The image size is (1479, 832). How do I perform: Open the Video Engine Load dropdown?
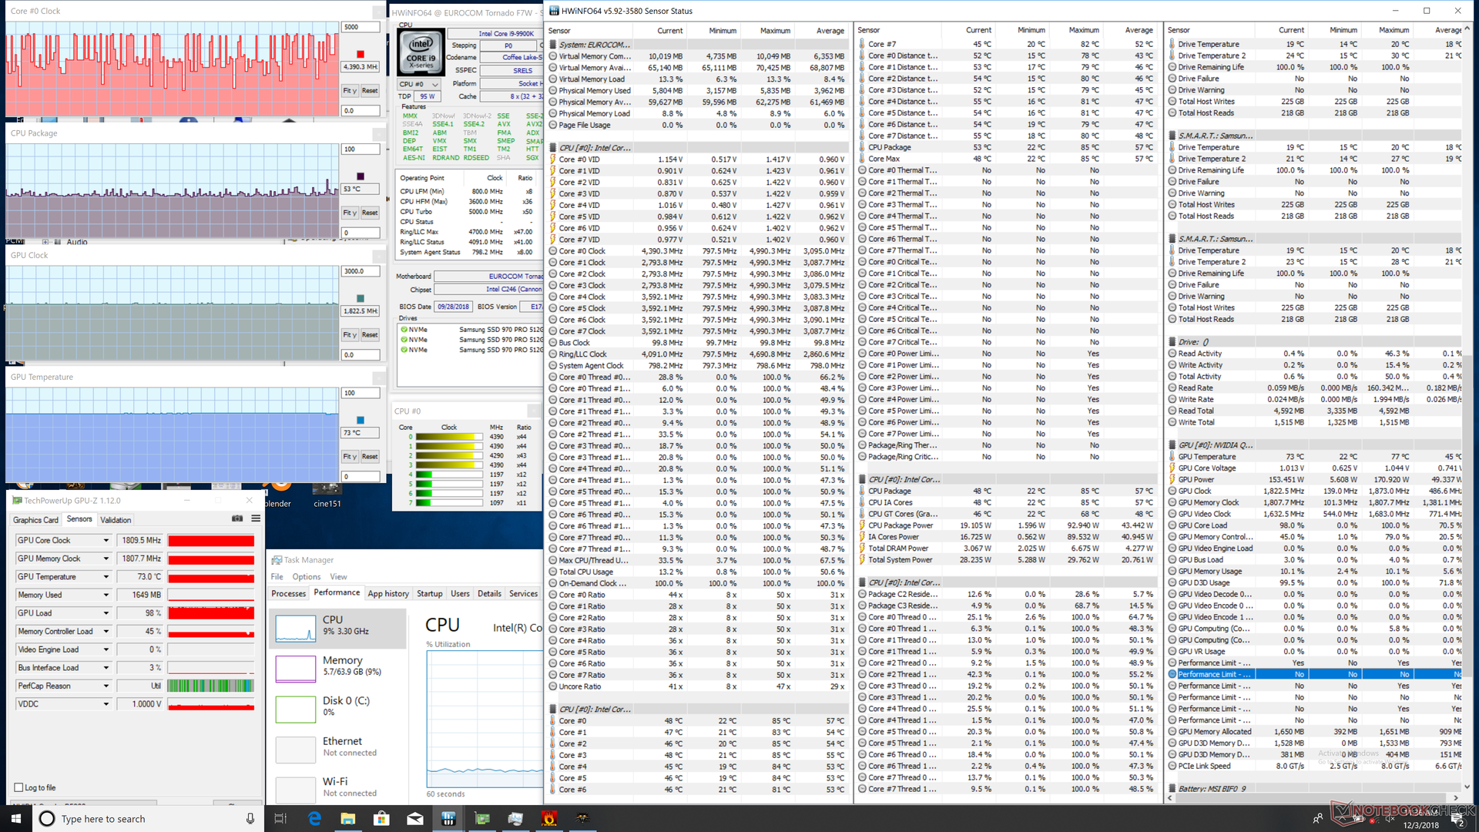[106, 649]
